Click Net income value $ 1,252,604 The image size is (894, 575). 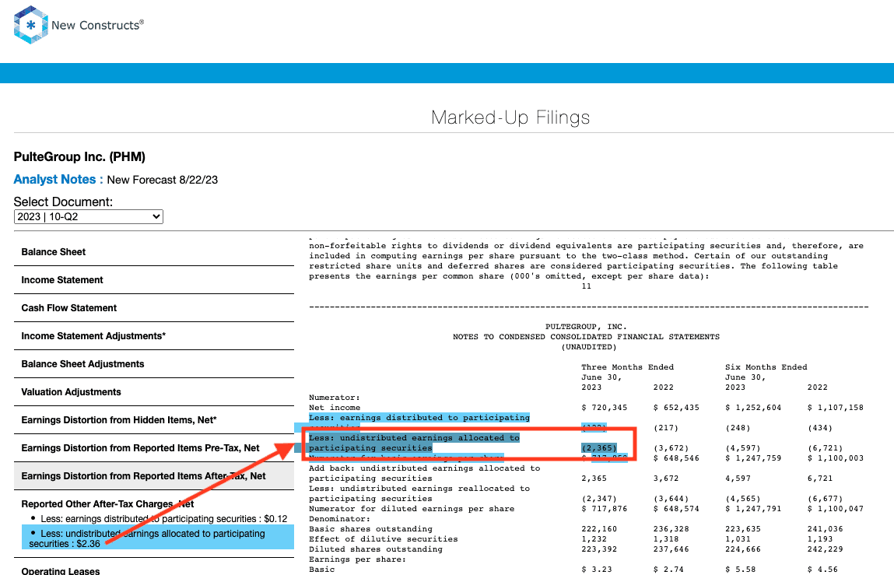click(x=753, y=408)
